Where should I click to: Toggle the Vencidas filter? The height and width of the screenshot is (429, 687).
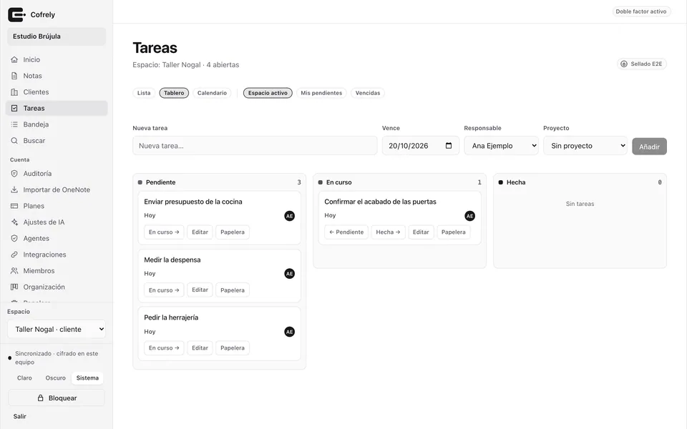(x=368, y=93)
